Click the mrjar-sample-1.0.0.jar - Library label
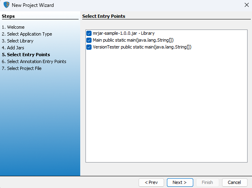 pyautogui.click(x=124, y=34)
